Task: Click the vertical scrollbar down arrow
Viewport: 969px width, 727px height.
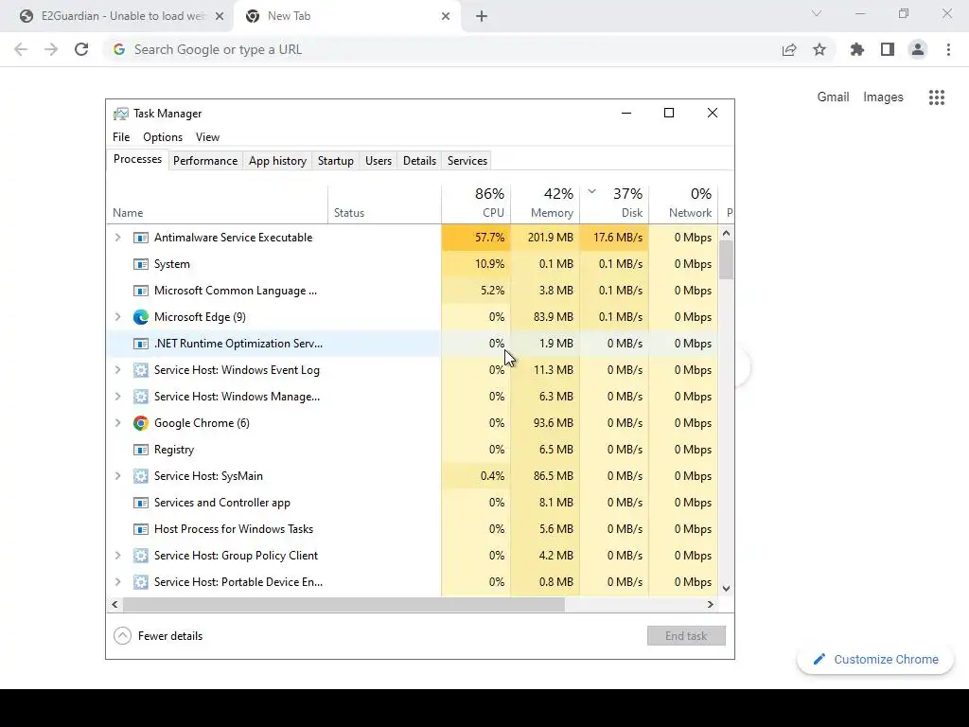Action: click(726, 589)
